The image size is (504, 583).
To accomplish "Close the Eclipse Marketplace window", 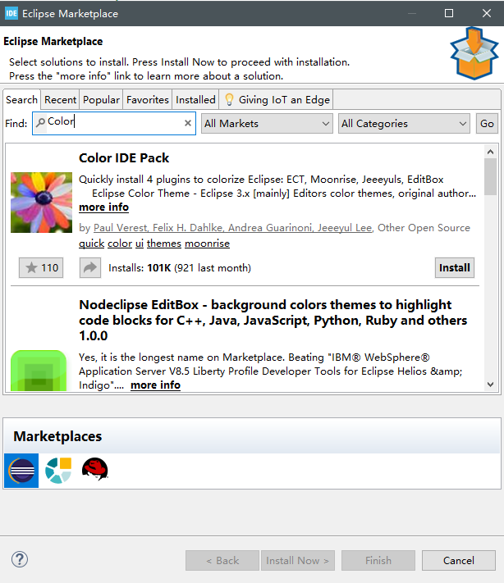I will pyautogui.click(x=487, y=13).
